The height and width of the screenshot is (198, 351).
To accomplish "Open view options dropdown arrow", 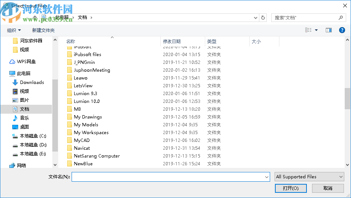I will 316,30.
